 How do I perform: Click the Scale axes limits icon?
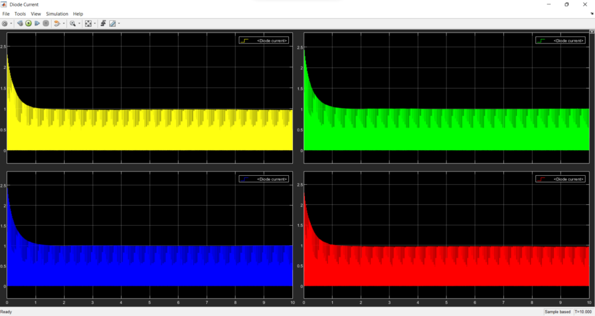[88, 23]
